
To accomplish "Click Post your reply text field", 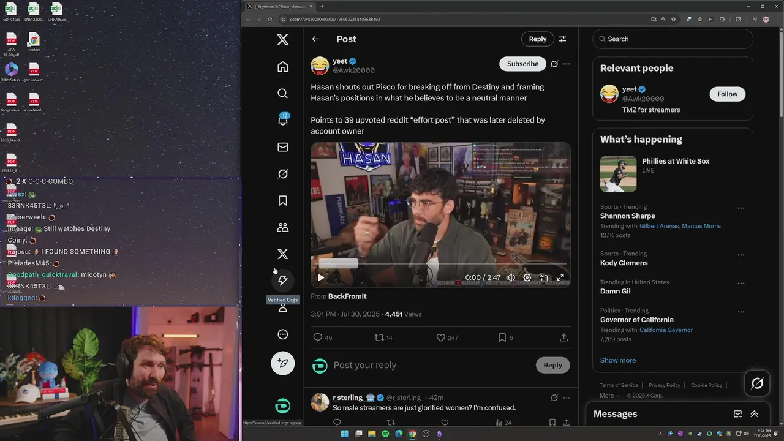I will (x=429, y=365).
